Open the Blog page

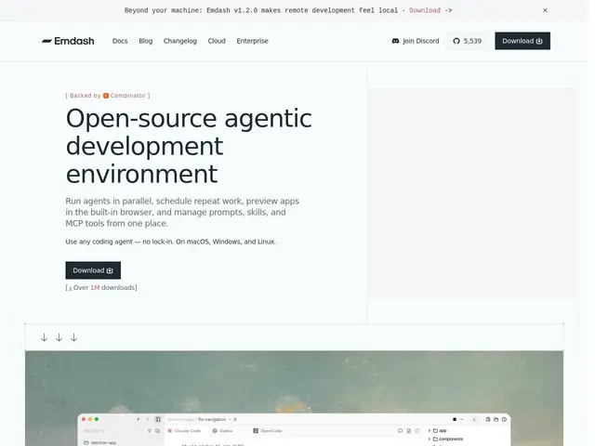[x=146, y=41]
